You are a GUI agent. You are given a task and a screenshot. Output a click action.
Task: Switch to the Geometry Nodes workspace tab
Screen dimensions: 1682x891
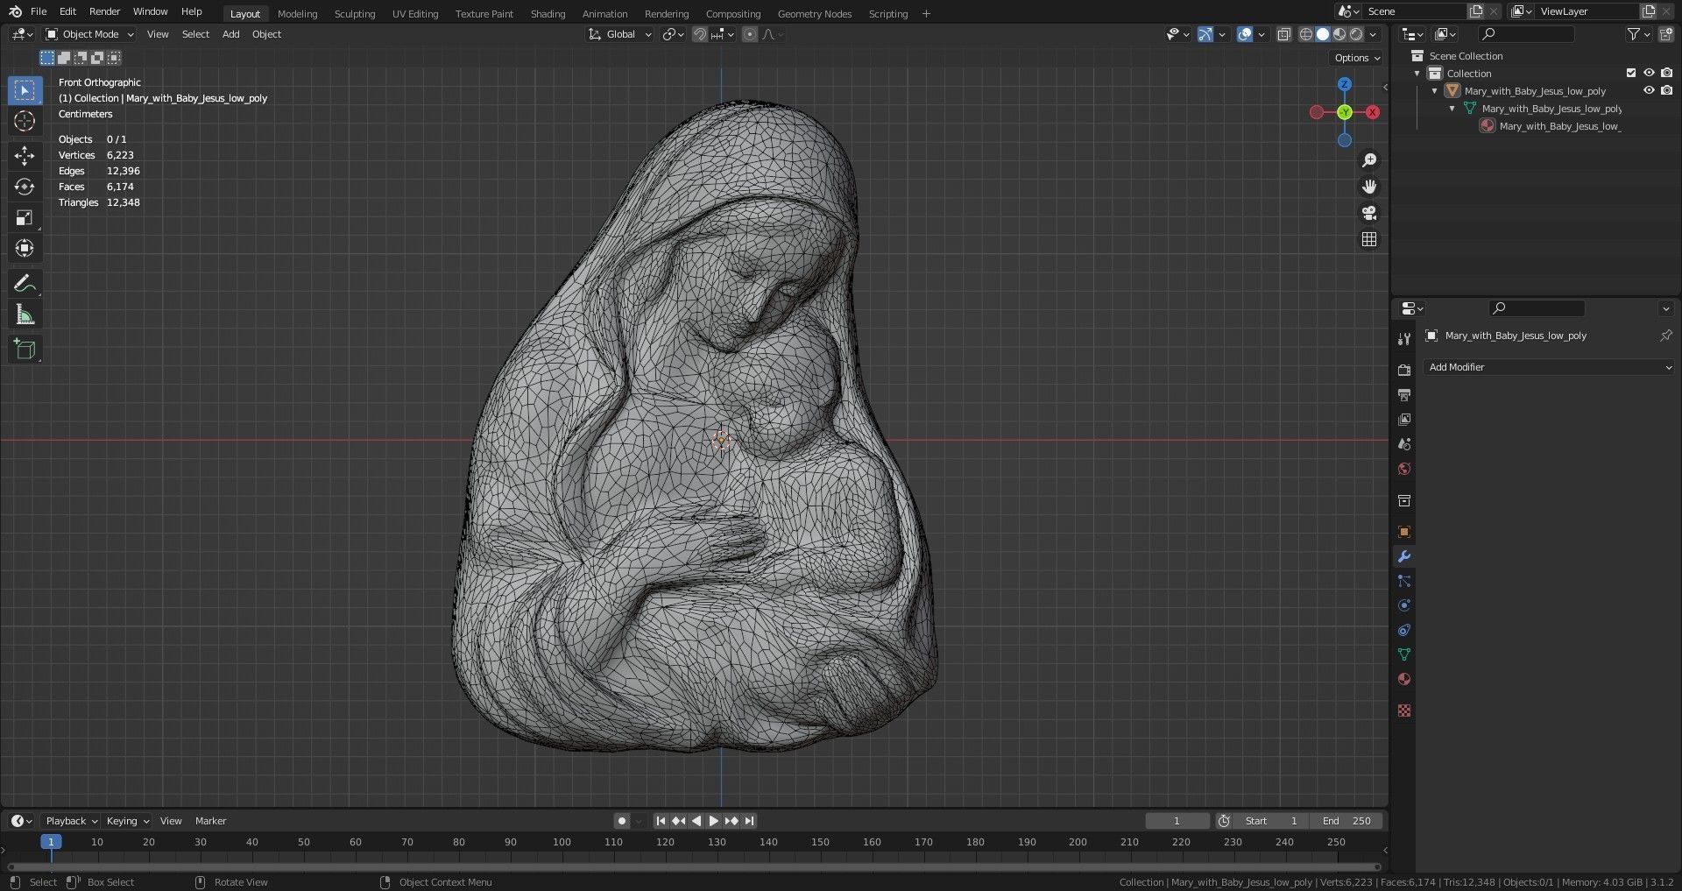[815, 13]
